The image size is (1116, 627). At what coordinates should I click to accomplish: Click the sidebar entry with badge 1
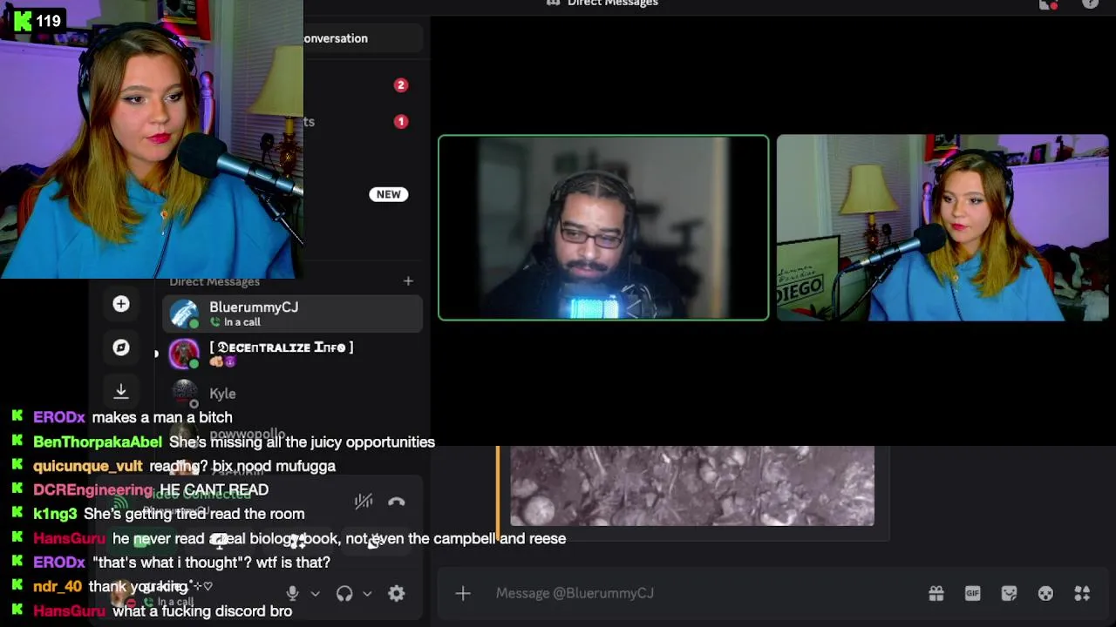click(401, 122)
